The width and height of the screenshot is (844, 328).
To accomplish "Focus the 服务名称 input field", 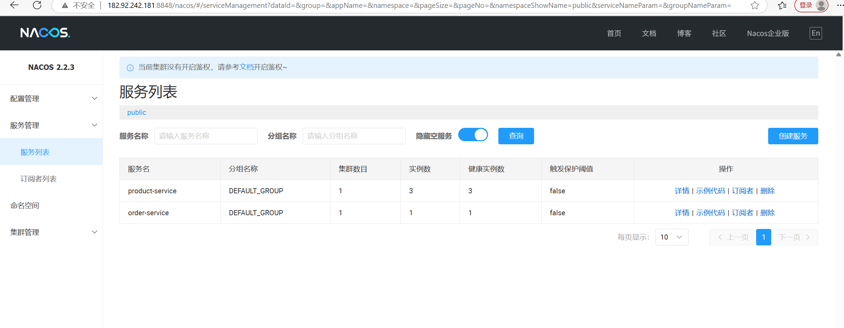I will coord(206,136).
